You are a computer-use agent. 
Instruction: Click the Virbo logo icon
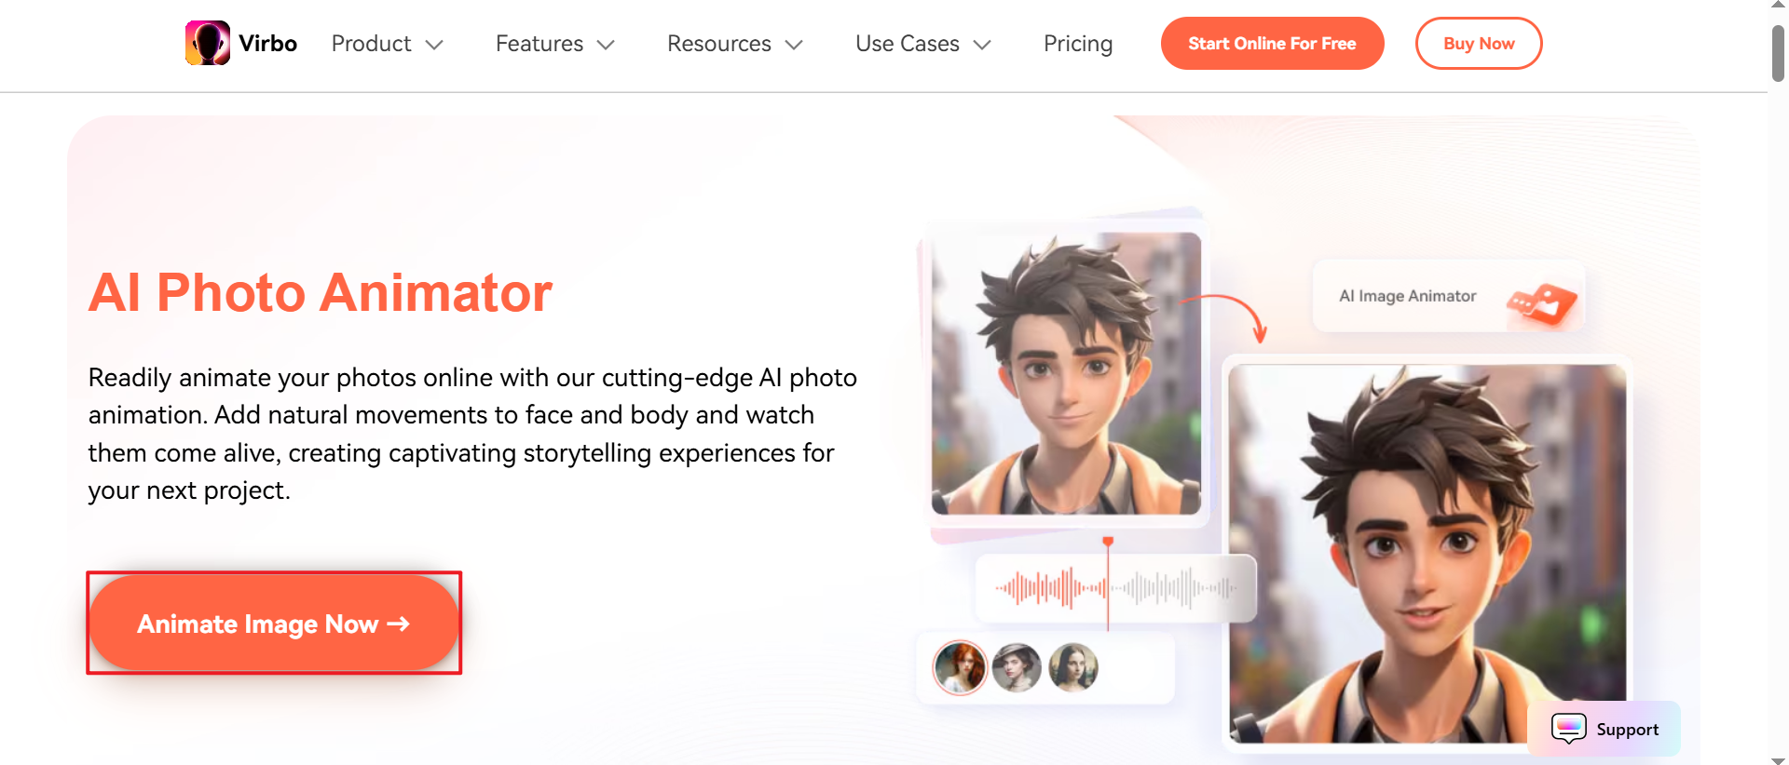click(x=208, y=43)
